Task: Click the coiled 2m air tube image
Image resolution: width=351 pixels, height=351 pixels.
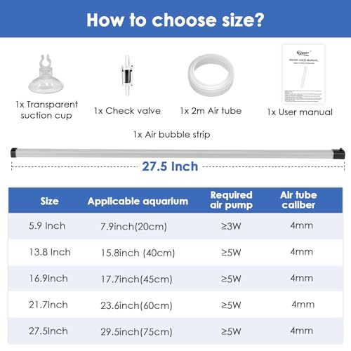Action: (211, 75)
